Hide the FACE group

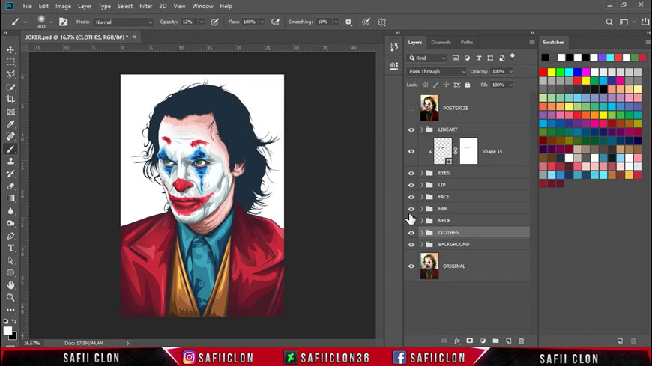click(411, 197)
